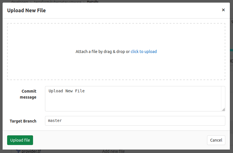Click the Commit message label
The width and height of the screenshot is (233, 153).
pyautogui.click(x=28, y=94)
